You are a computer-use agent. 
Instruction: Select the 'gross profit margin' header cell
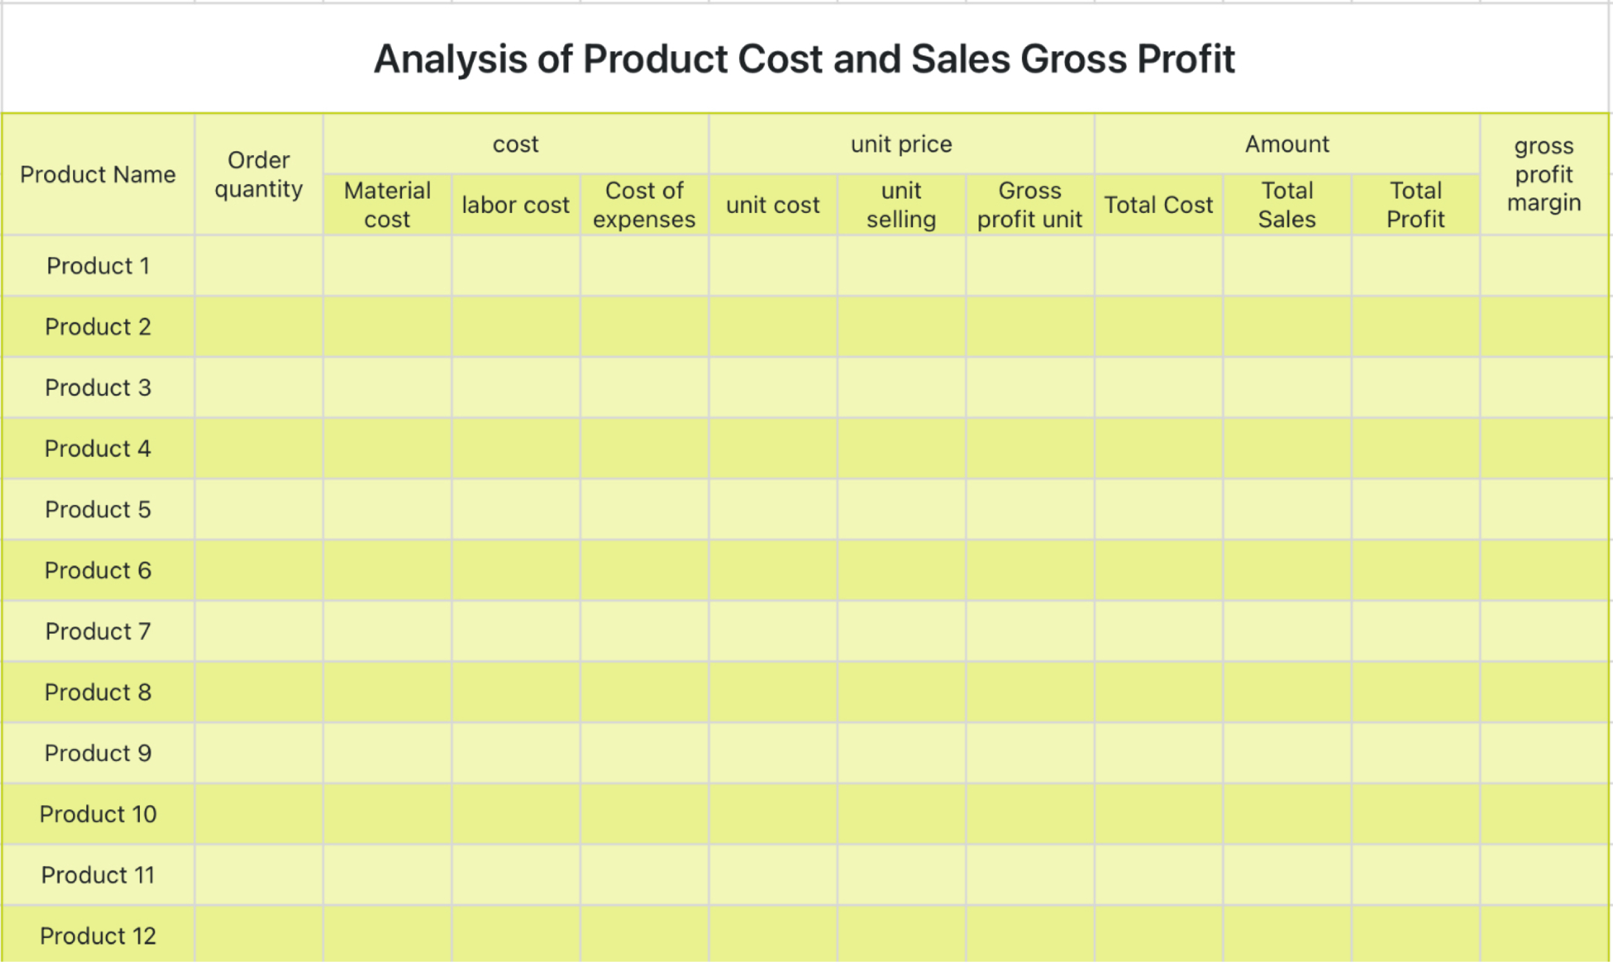pos(1544,175)
